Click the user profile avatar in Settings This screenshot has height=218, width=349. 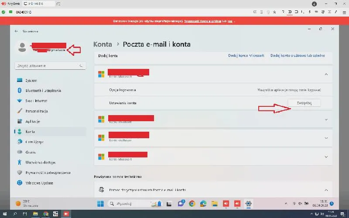[x=22, y=47]
